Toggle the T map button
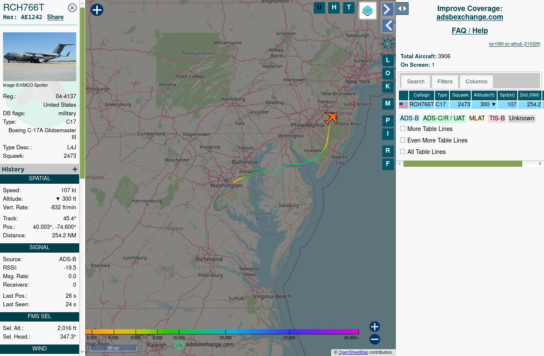Viewport: 544px width, 356px height. 349,8
